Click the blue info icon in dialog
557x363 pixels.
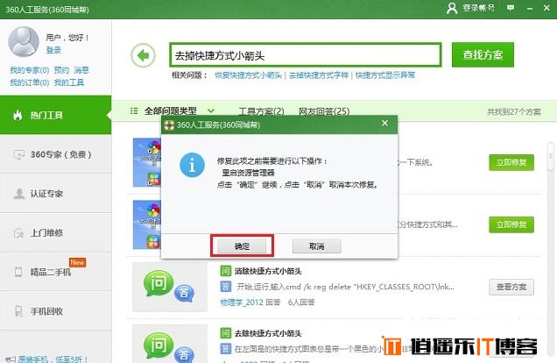coord(192,165)
